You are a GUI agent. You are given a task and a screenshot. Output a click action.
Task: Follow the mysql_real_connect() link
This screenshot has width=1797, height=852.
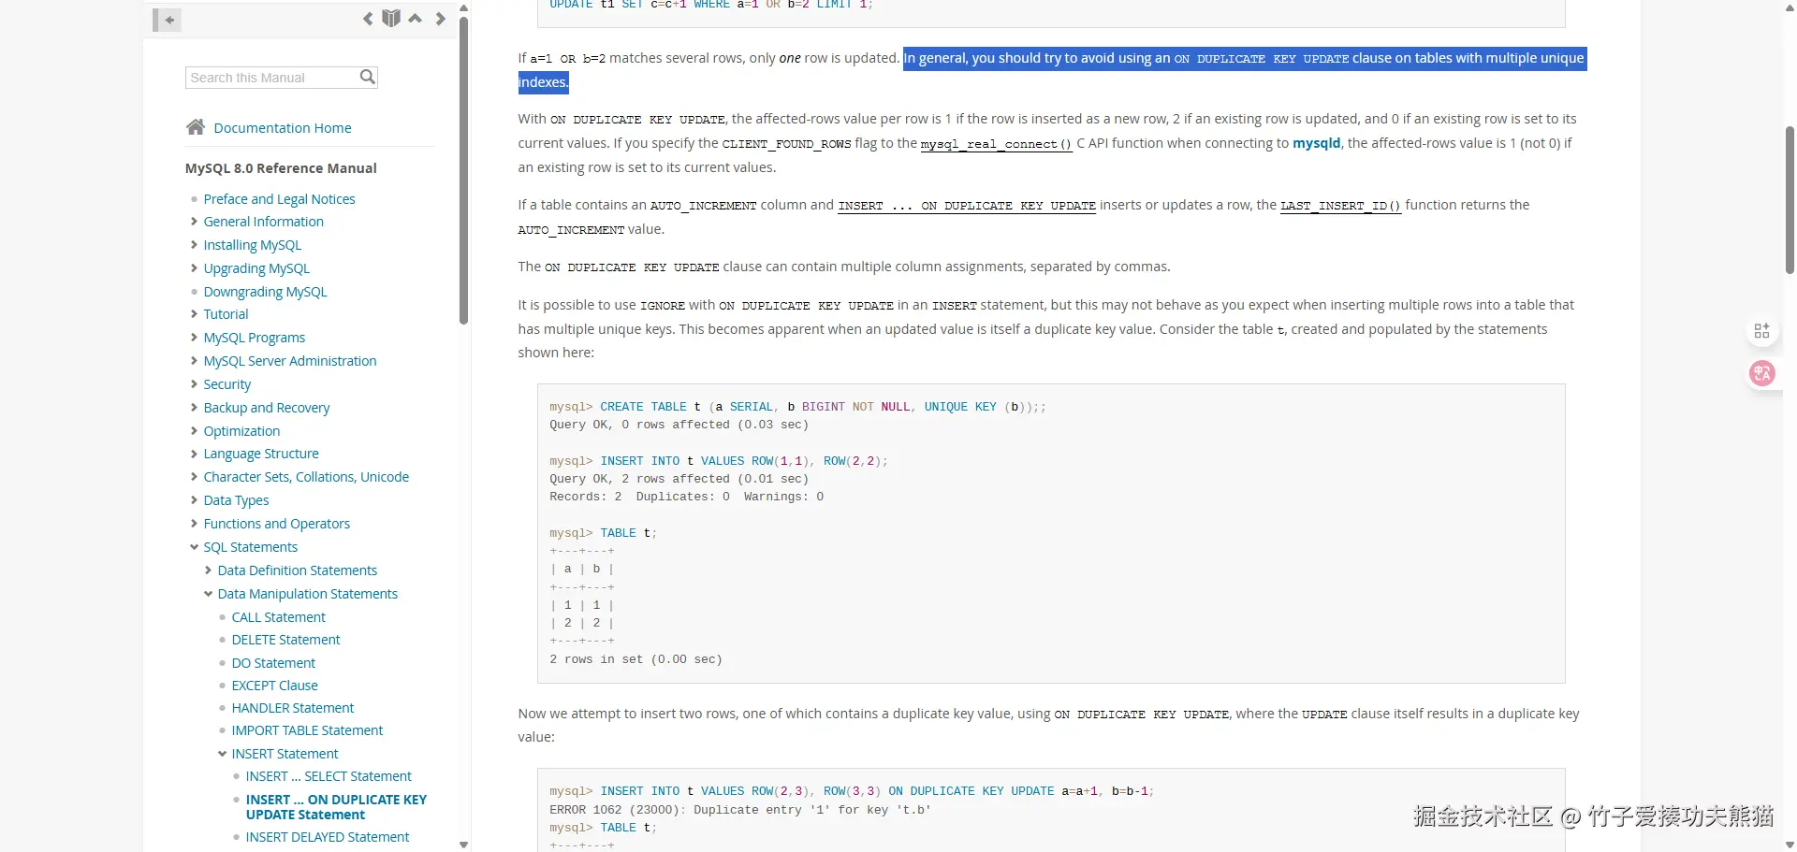click(x=997, y=144)
